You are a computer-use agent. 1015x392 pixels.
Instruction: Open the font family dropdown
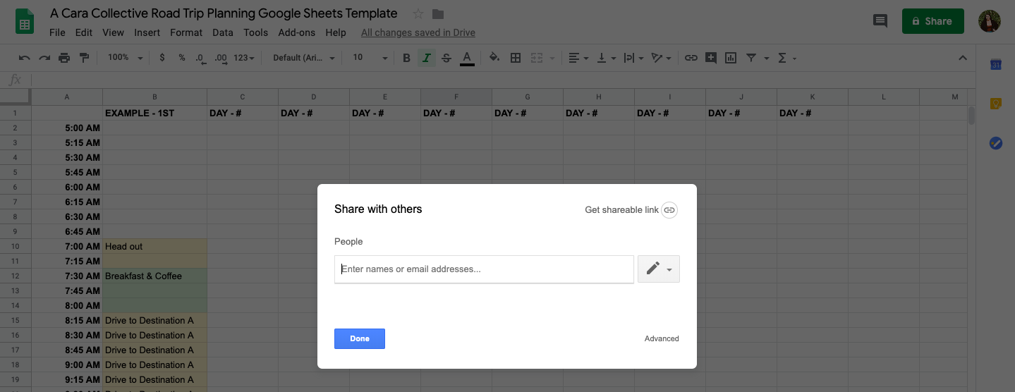click(x=304, y=58)
